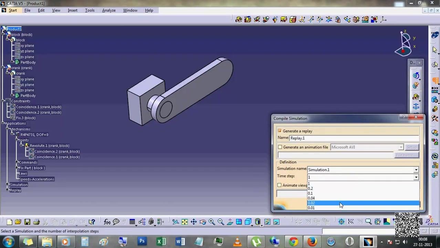440x248 pixels.
Task: Select the 0.01 time step option
Action: (x=363, y=208)
